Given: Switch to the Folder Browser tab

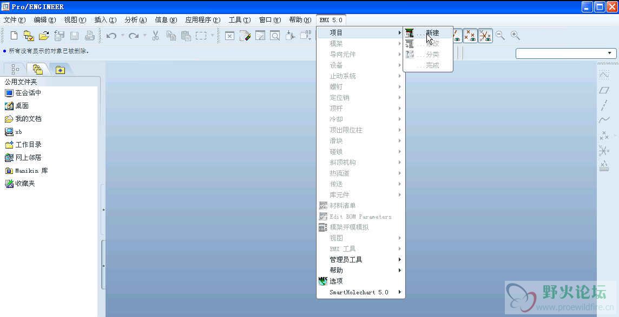Looking at the screenshot, I should (38, 69).
